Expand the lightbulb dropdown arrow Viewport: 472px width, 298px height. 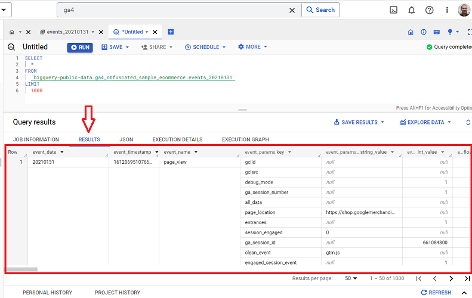pyautogui.click(x=457, y=32)
